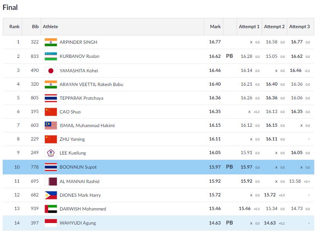Viewport: 323px width, 239px height.
Task: Open athlete DIONES Mark Harry
Action: pyautogui.click(x=80, y=195)
